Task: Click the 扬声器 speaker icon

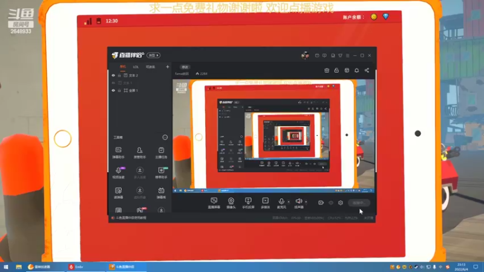Action: coord(298,201)
